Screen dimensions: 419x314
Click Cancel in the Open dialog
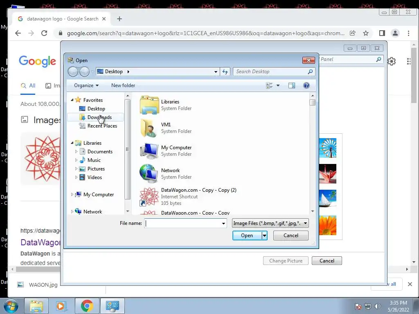(291, 235)
